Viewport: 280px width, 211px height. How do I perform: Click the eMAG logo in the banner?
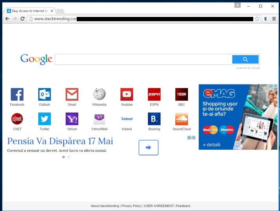219,94
